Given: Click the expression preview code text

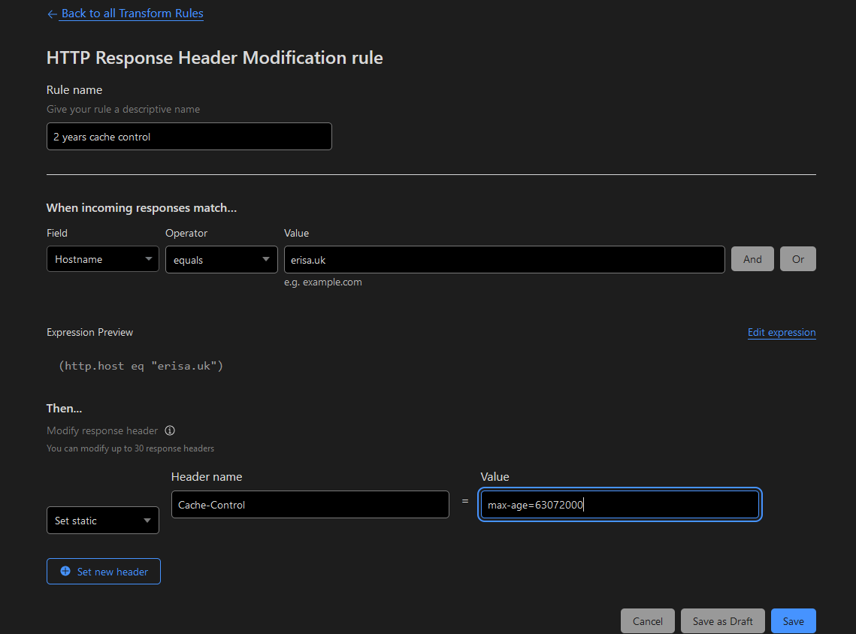Looking at the screenshot, I should pos(141,367).
